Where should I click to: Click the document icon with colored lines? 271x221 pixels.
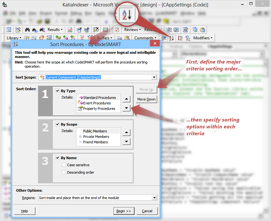pyautogui.click(x=70, y=30)
